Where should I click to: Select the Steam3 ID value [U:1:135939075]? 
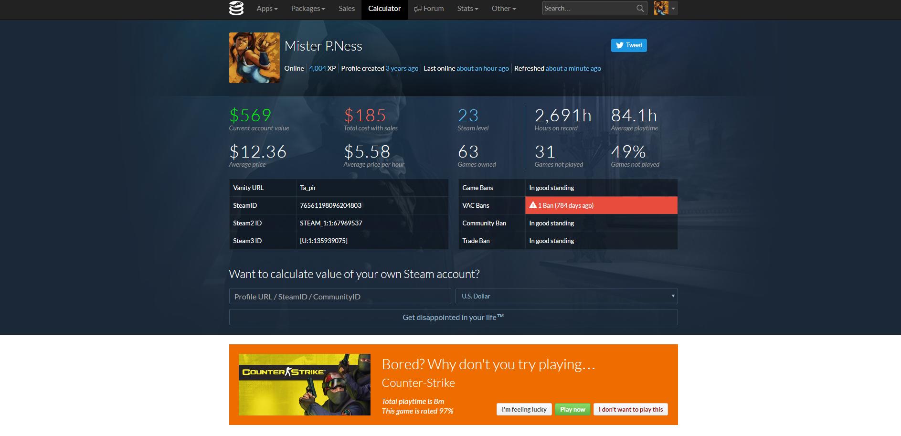point(324,241)
